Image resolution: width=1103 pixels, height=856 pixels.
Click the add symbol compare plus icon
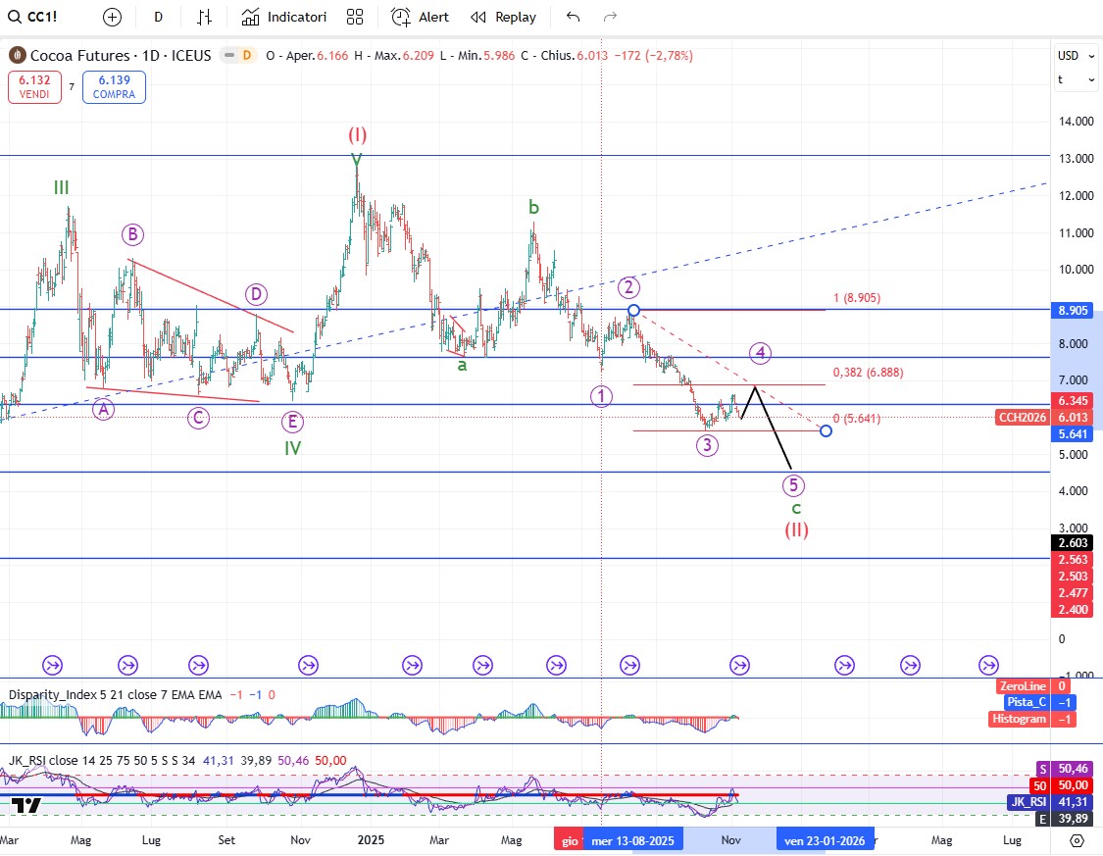(x=113, y=17)
